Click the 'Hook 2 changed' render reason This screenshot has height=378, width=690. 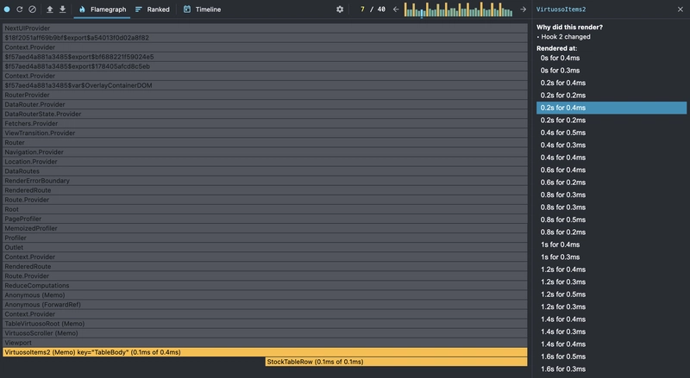click(x=566, y=37)
